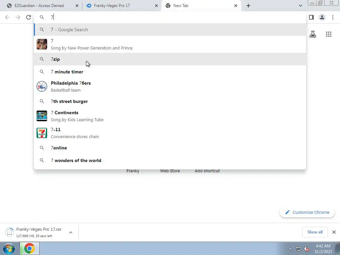Toggle the side panel icon
The width and height of the screenshot is (340, 255).
coord(311,17)
